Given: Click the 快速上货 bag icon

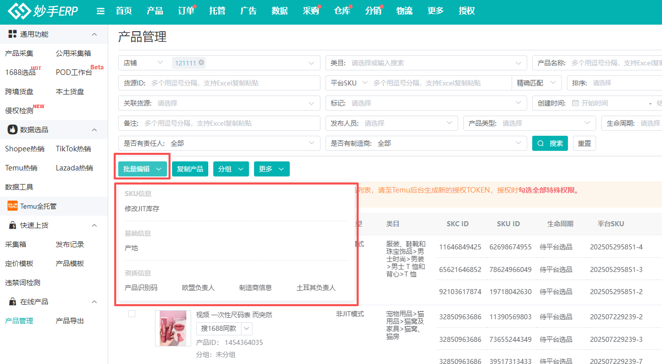Looking at the screenshot, I should (x=13, y=225).
